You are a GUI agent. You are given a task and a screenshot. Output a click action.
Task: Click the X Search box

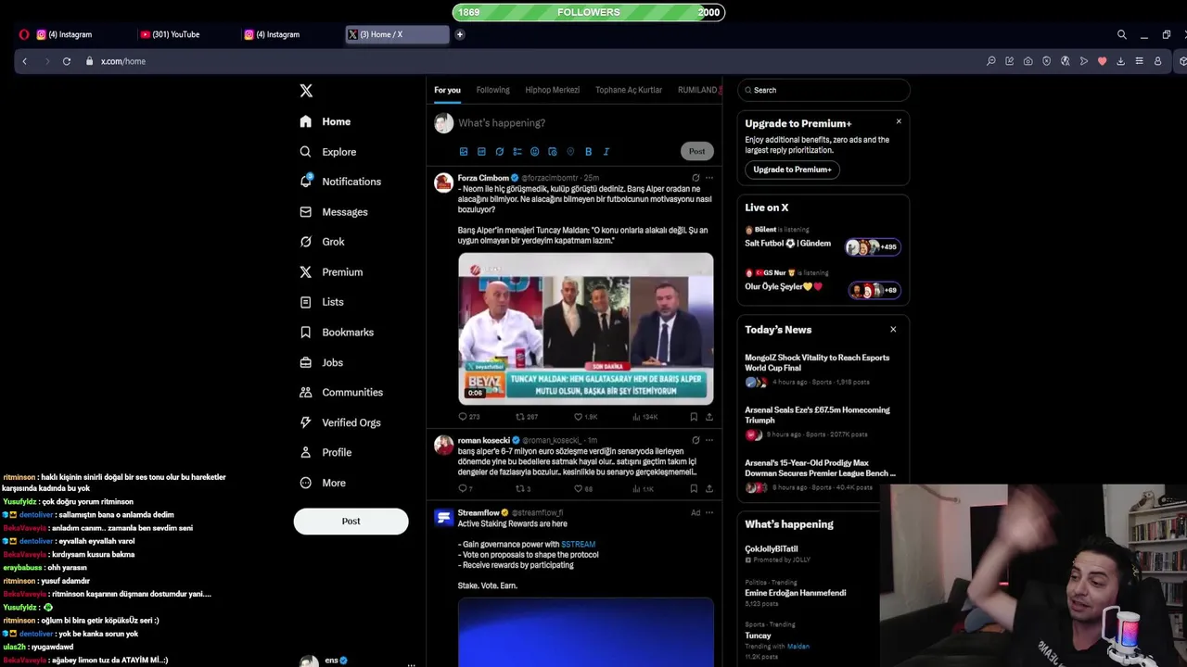[x=823, y=90]
